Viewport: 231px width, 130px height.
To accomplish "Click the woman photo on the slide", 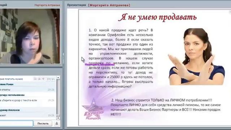I will click(x=197, y=57).
